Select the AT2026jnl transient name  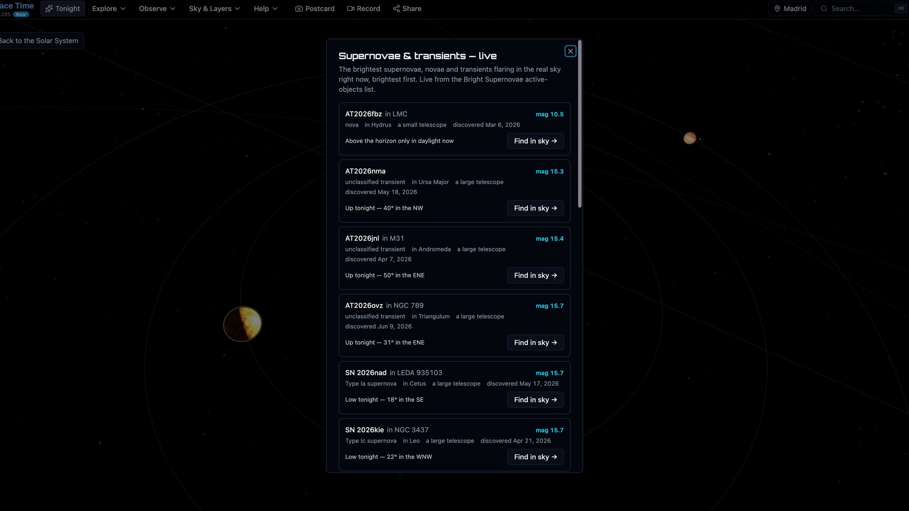(x=362, y=238)
